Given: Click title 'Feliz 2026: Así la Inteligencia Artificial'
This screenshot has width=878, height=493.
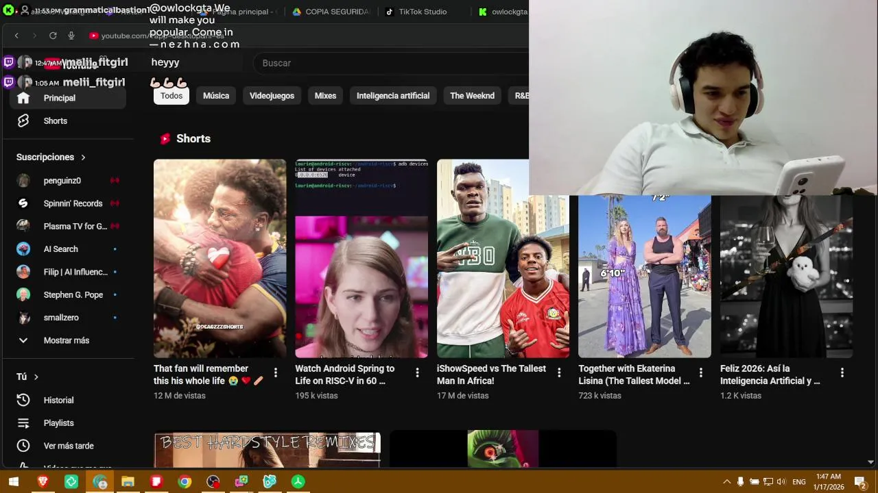Looking at the screenshot, I should click(770, 375).
